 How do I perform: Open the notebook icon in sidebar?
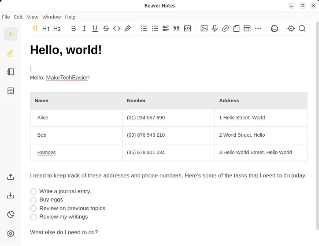tap(11, 72)
